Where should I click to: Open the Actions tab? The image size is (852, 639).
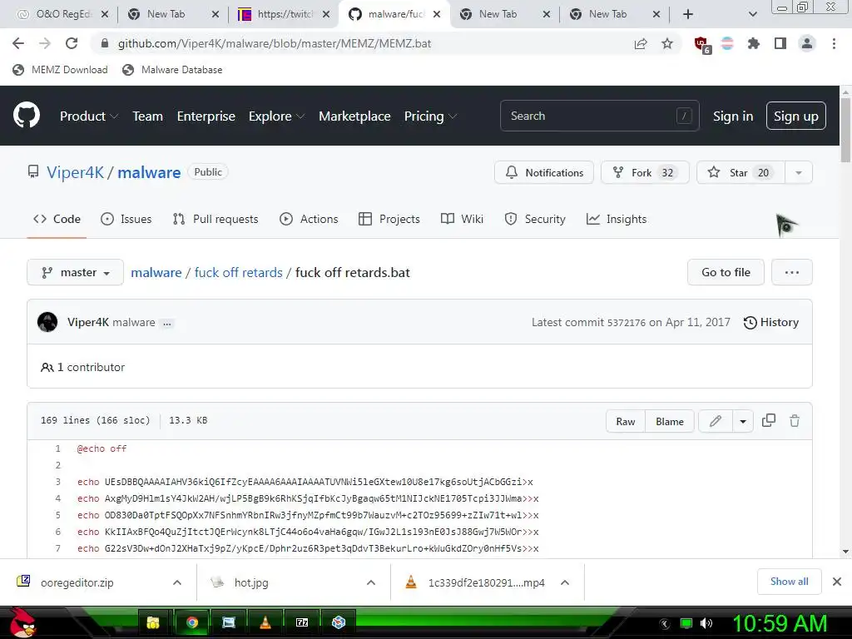pos(309,219)
